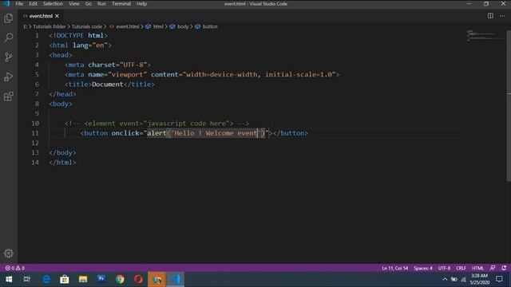
Task: Click Tutorials folder in breadcrumb
Action: (x=50, y=26)
